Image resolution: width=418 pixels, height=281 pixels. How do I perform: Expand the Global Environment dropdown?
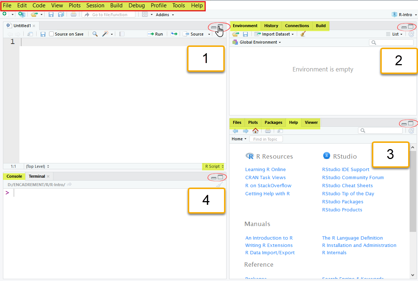260,42
